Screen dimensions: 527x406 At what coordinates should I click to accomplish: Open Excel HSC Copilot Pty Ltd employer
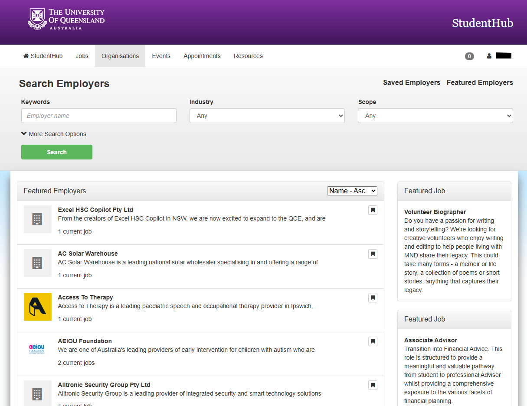pyautogui.click(x=95, y=210)
